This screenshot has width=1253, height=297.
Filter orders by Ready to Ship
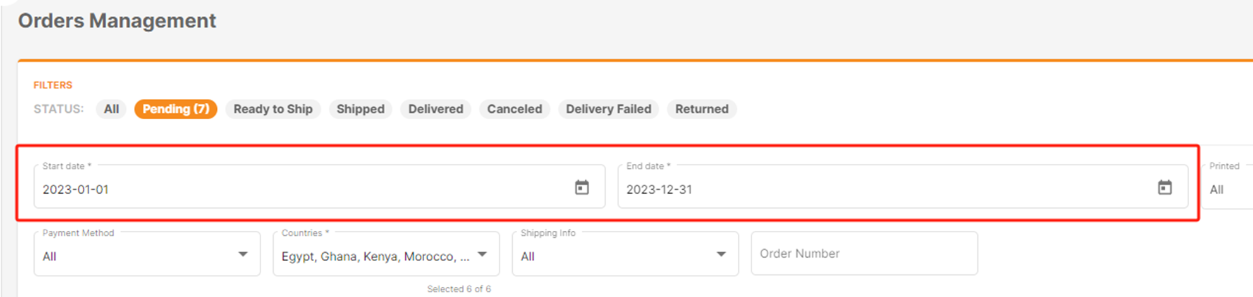[x=273, y=109]
